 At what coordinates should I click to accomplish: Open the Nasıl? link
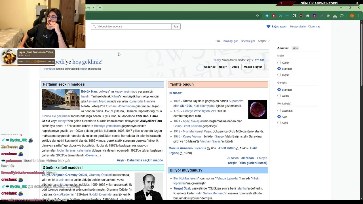click(x=223, y=67)
